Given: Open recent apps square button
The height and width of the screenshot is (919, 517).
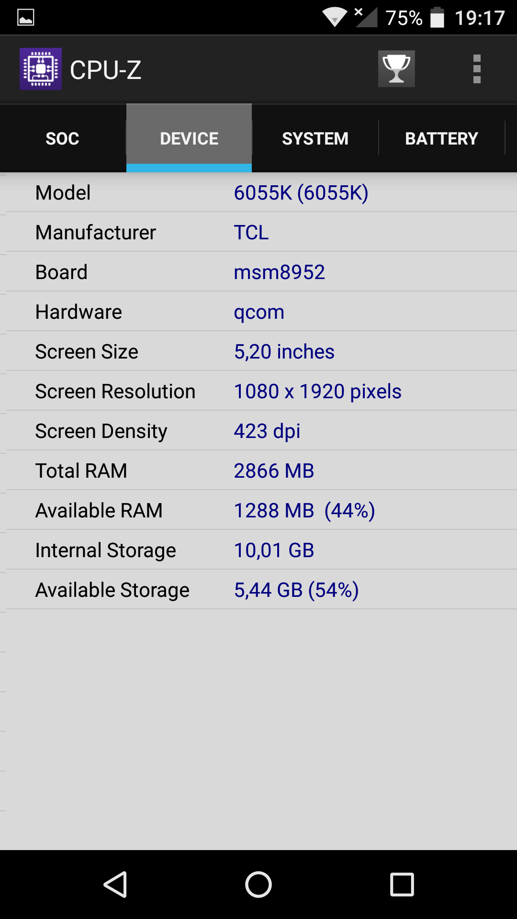Looking at the screenshot, I should point(402,884).
